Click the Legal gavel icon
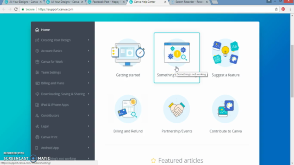Viewport: 294px width, 165px height. (x=37, y=126)
